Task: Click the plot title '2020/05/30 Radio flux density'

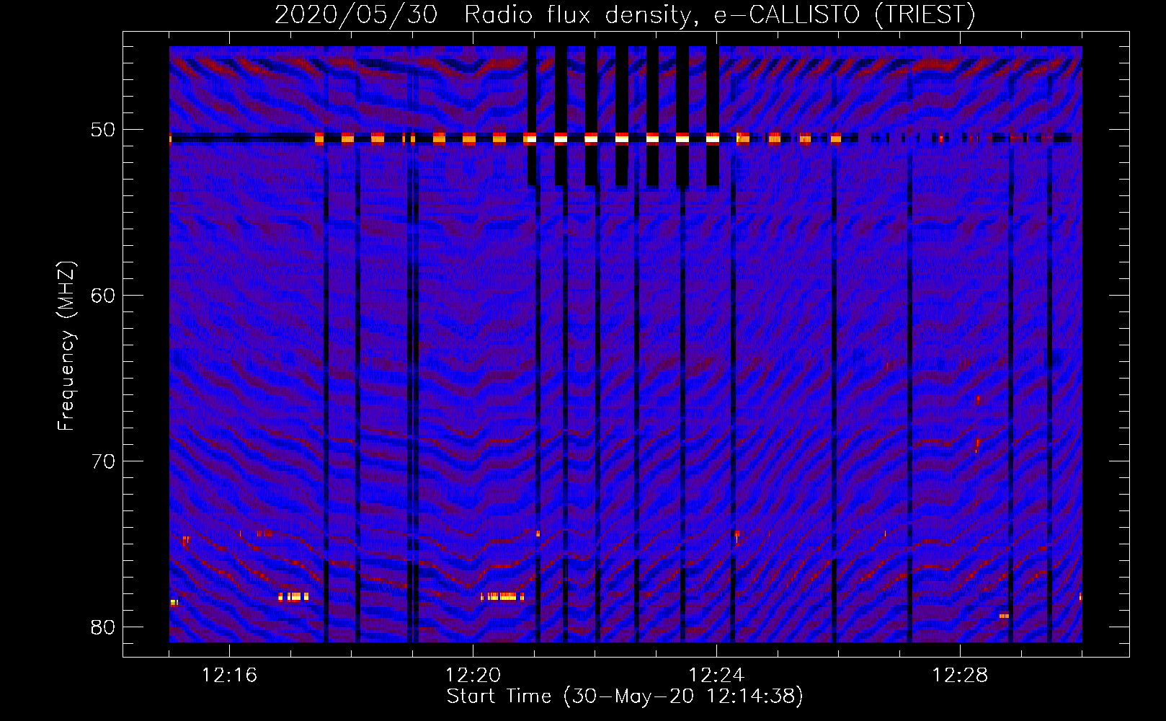Action: pyautogui.click(x=625, y=14)
